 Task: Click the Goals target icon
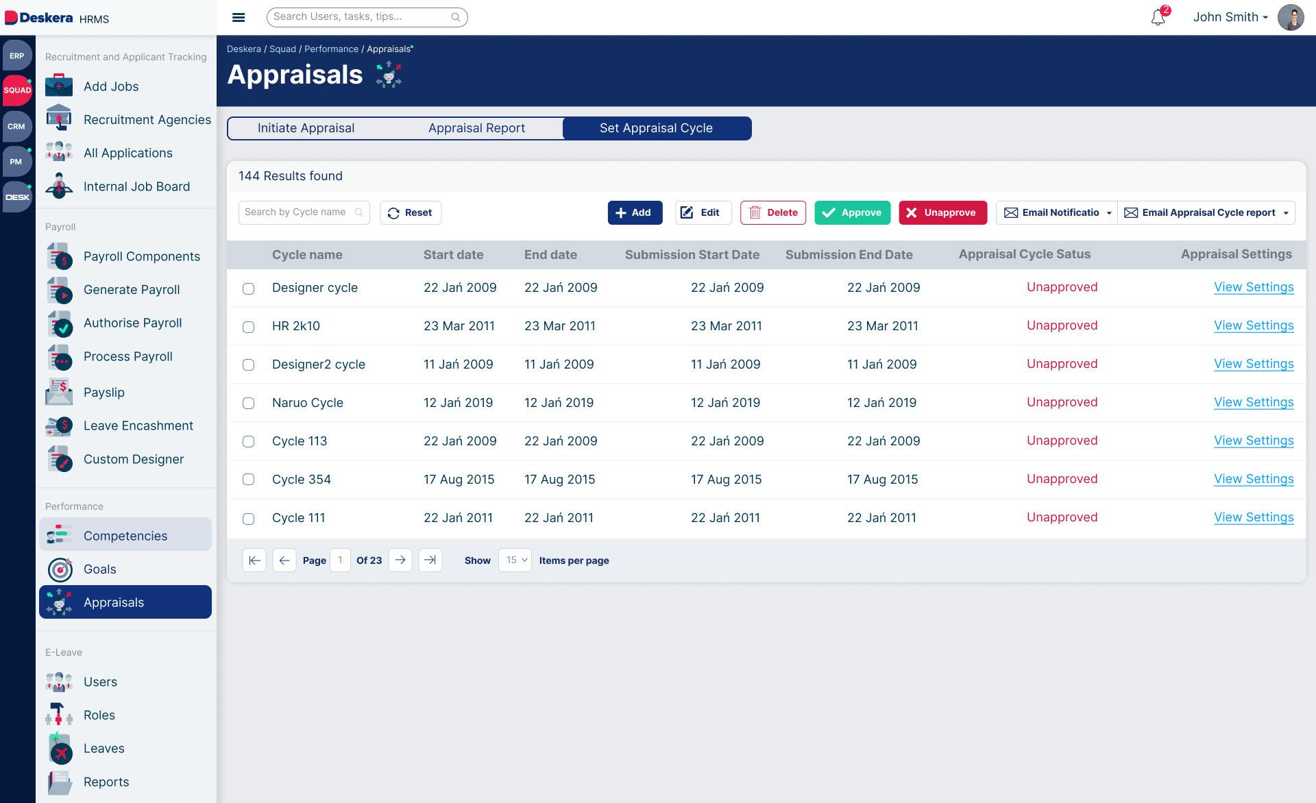click(x=60, y=569)
